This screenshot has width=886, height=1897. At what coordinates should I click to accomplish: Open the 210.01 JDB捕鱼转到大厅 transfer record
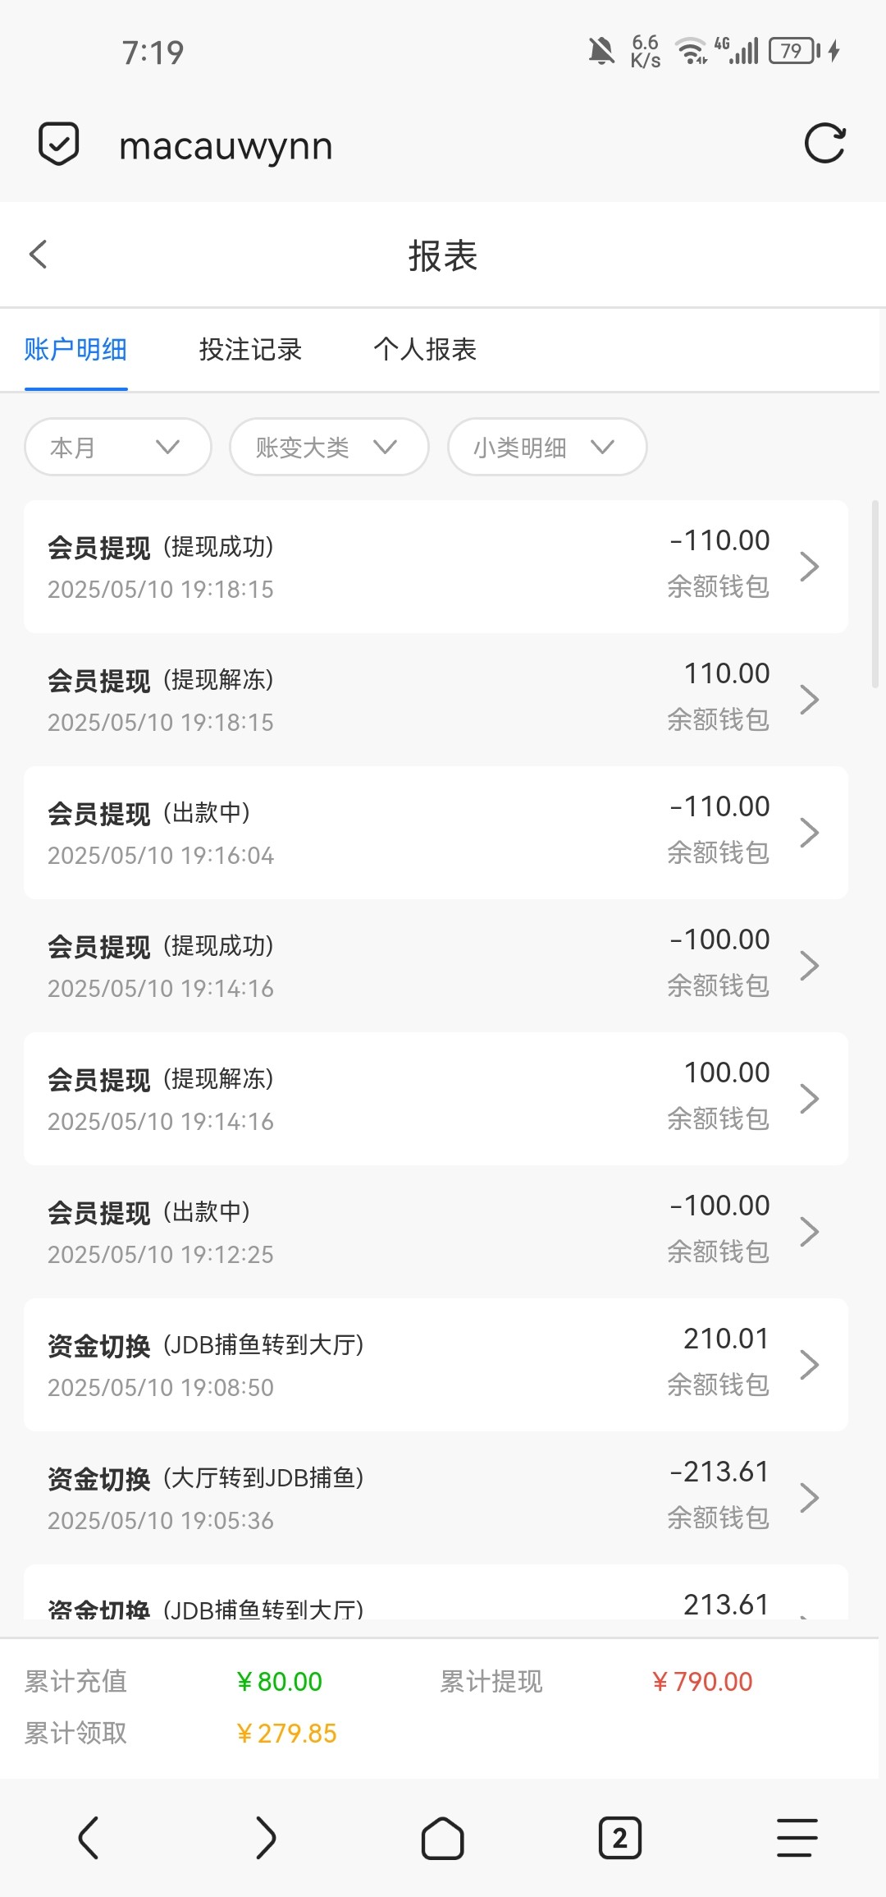pos(435,1365)
